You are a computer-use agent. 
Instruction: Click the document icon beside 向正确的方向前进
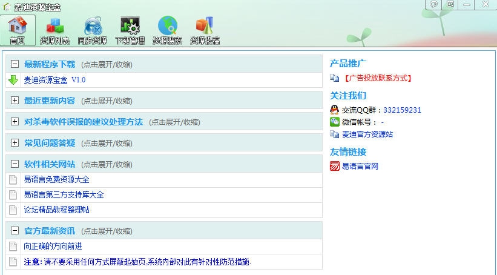(x=13, y=246)
